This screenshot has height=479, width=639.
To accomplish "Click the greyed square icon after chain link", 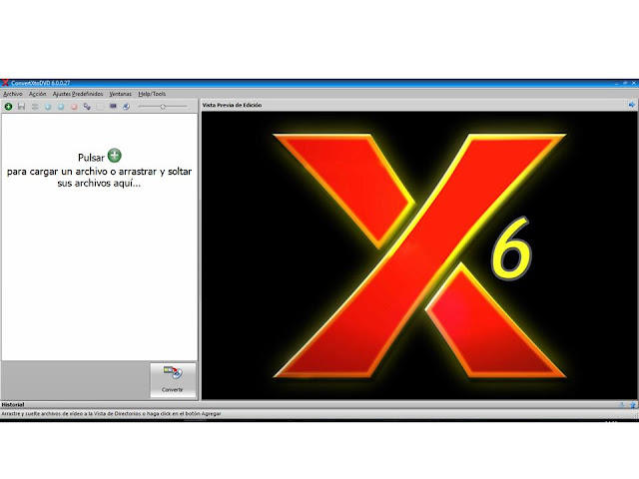I will [x=100, y=107].
